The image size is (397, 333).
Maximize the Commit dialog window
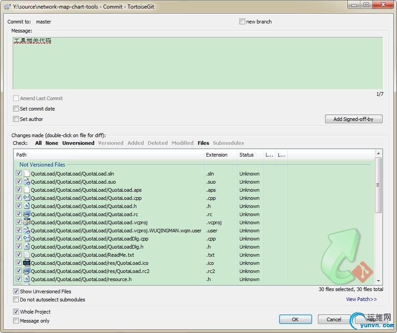coord(366,5)
